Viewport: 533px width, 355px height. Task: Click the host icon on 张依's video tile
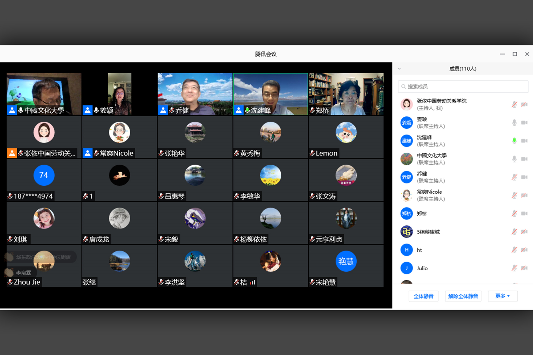tap(12, 153)
